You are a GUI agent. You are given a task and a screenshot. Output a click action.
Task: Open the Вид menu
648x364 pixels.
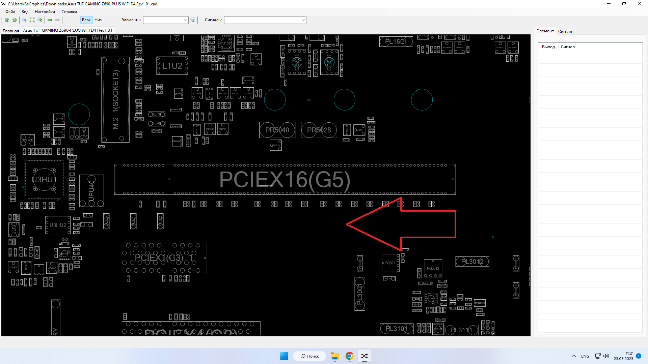pos(25,12)
